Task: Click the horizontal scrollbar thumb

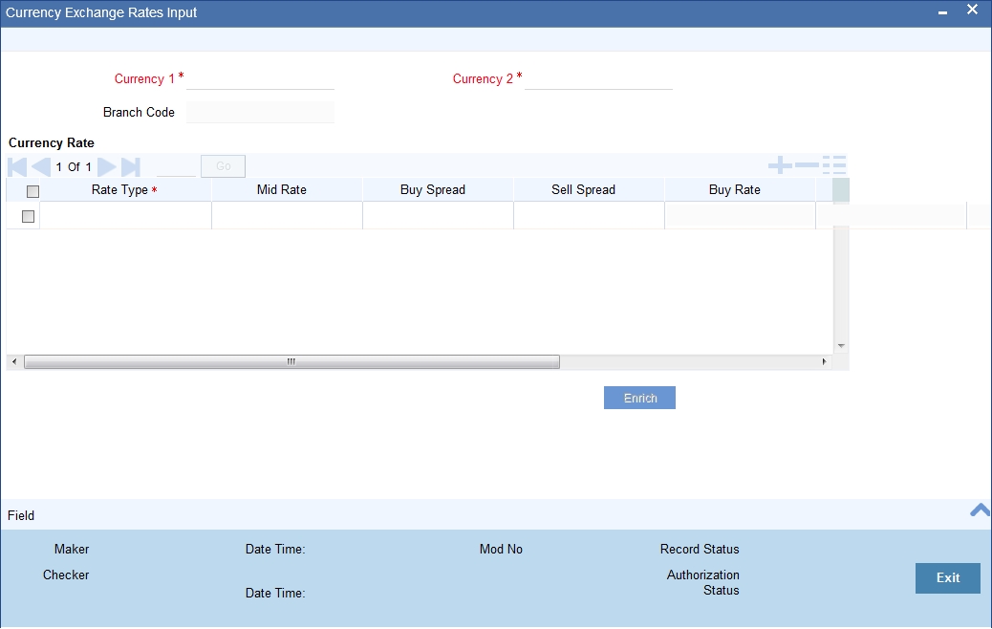Action: point(291,362)
